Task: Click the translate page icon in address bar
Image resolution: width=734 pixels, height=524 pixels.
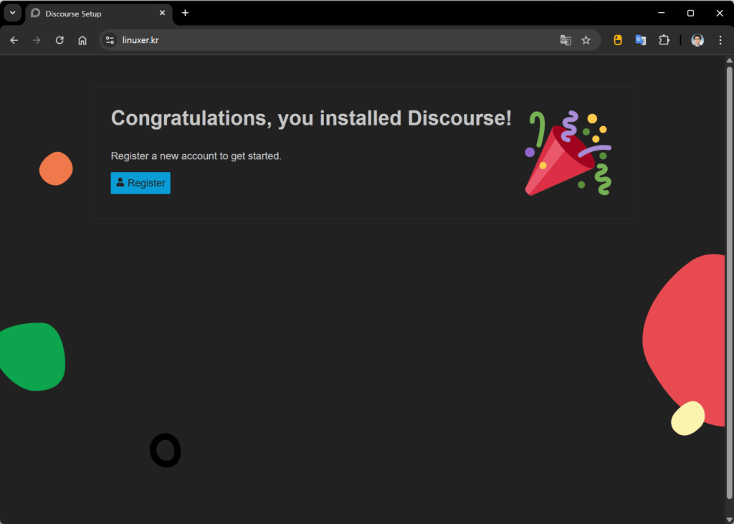Action: pyautogui.click(x=566, y=40)
